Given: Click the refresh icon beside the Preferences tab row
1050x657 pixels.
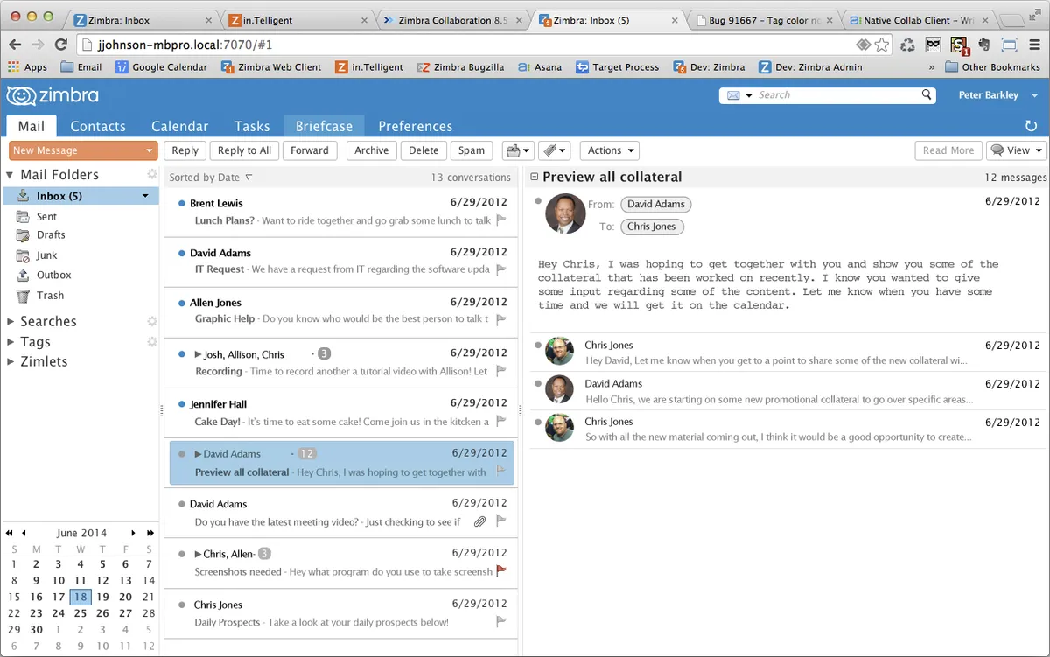Looking at the screenshot, I should [x=1031, y=127].
